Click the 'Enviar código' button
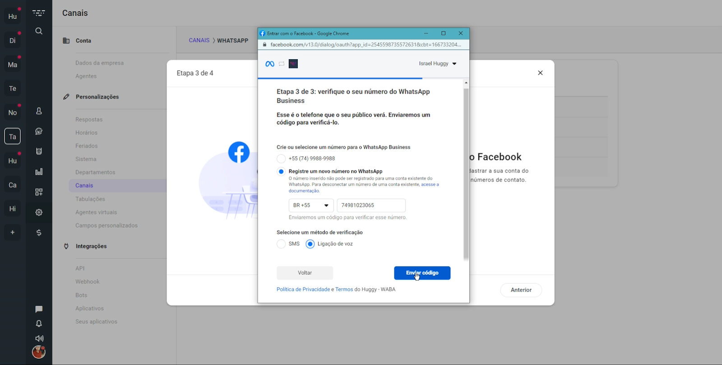Viewport: 722px width, 365px height. (x=422, y=273)
